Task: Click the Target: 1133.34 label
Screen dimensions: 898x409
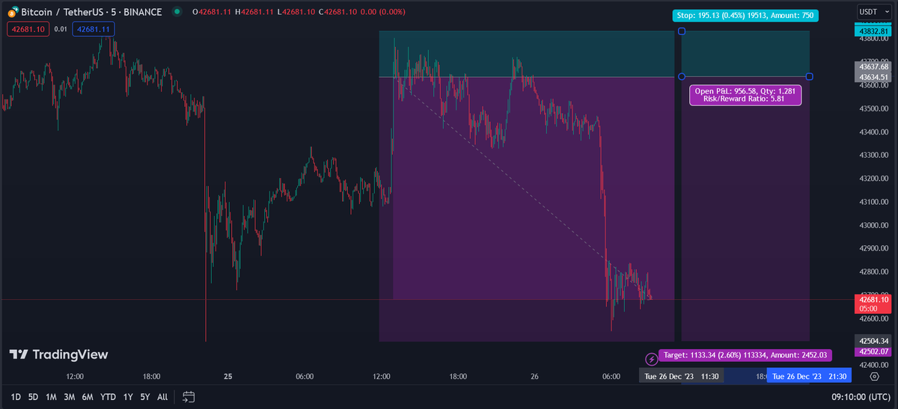Action: (x=745, y=355)
